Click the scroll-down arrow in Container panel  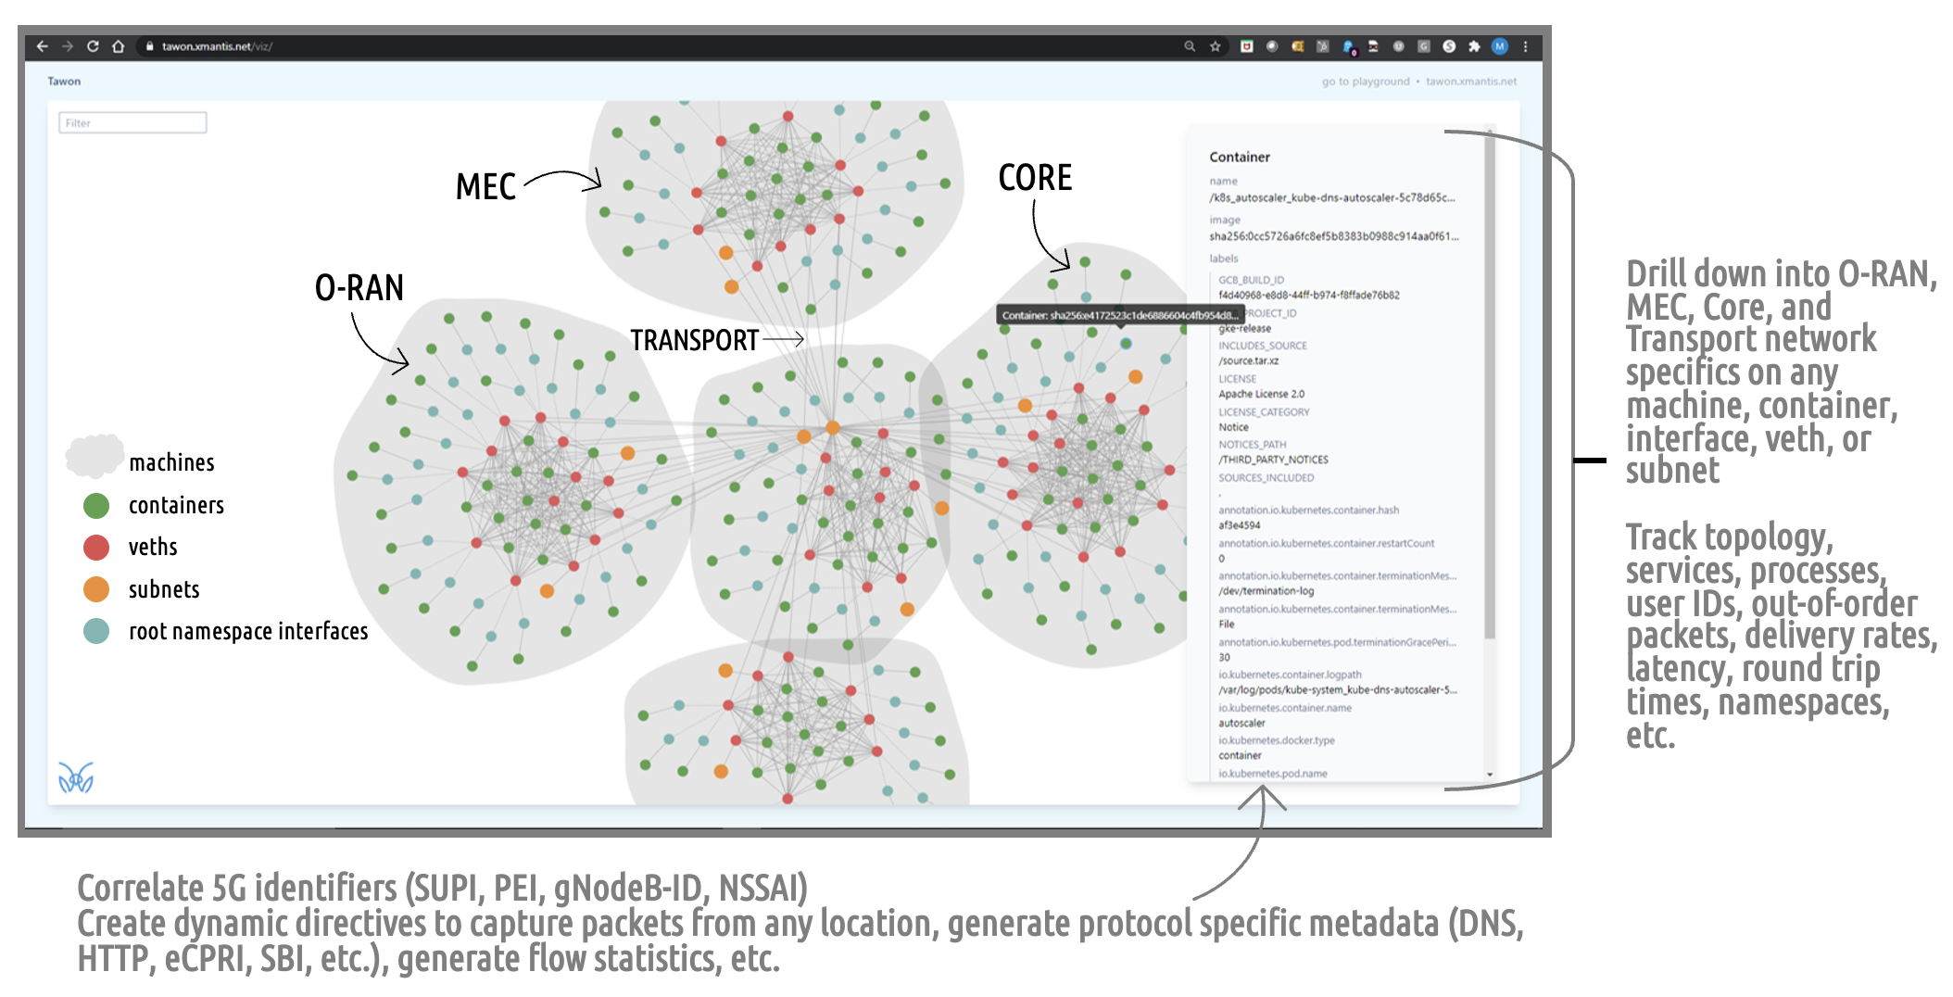pyautogui.click(x=1490, y=775)
